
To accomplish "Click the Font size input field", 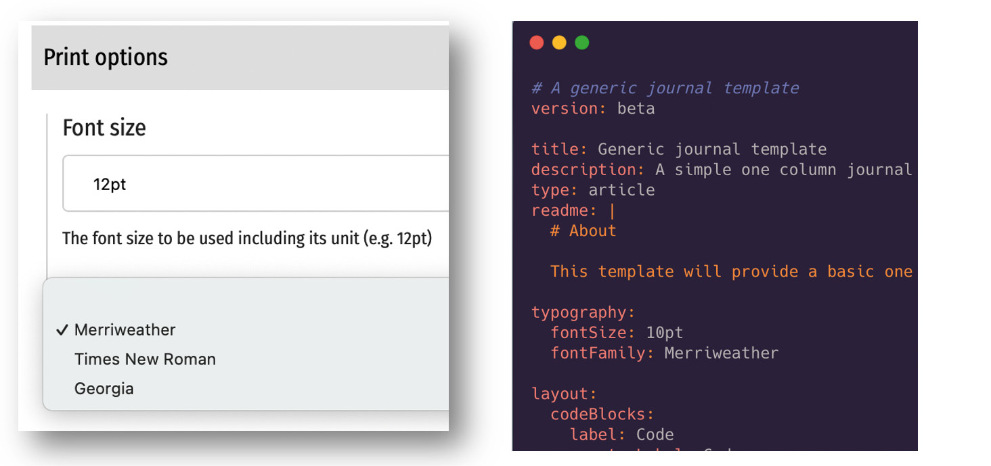I will pyautogui.click(x=256, y=184).
